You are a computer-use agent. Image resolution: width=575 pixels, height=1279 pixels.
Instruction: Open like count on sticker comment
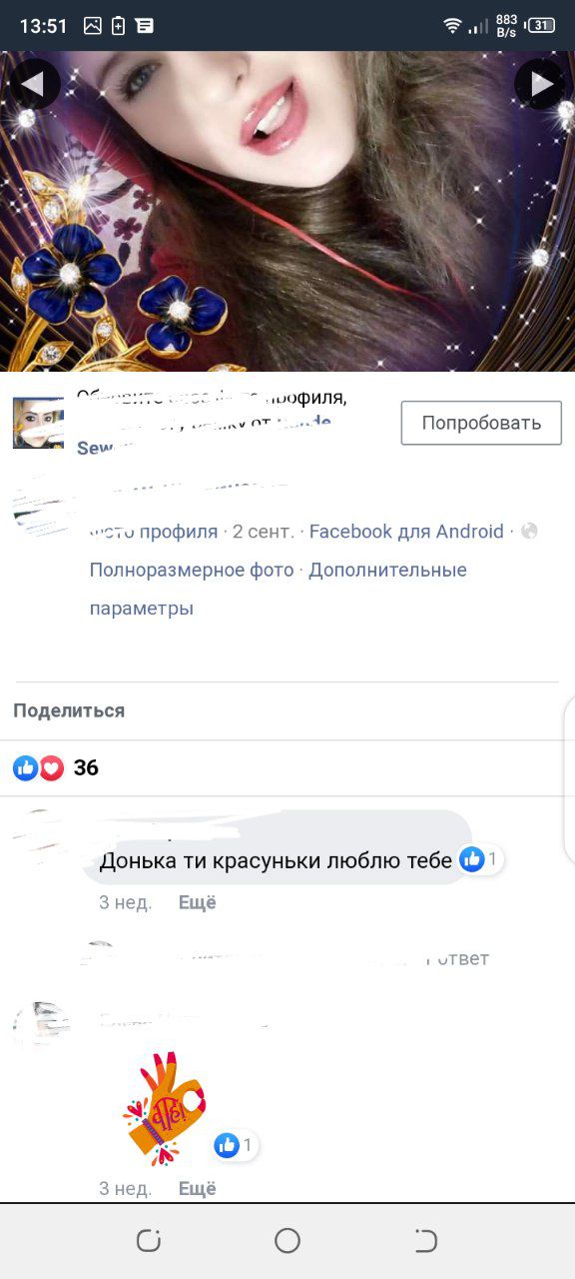[x=236, y=1145]
